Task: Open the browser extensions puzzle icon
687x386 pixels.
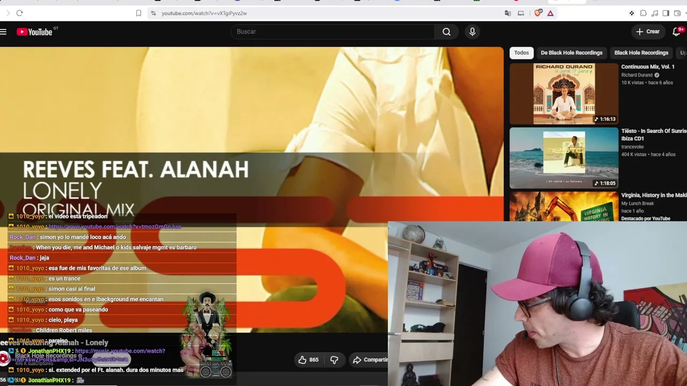Action: click(643, 13)
